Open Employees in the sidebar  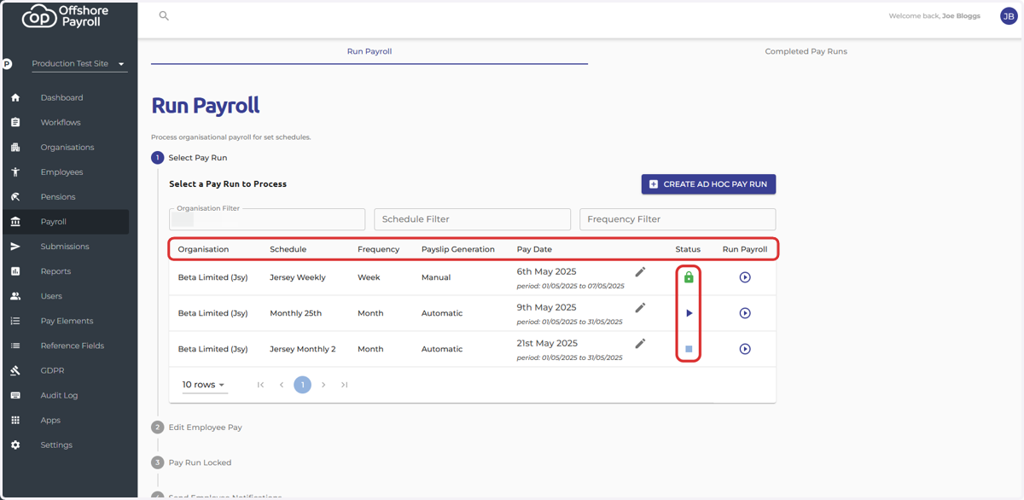tap(61, 172)
